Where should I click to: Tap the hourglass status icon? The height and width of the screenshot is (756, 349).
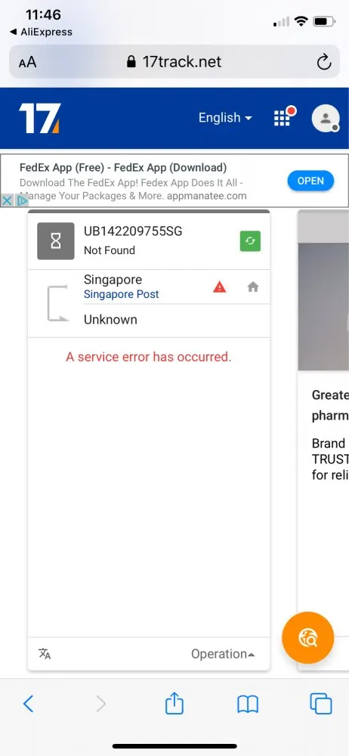coord(56,241)
